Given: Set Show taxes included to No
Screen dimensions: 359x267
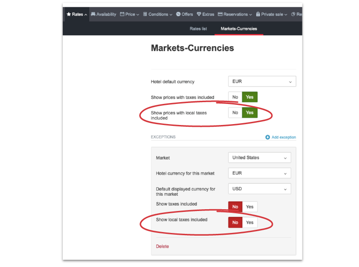Looking at the screenshot, I should pos(235,207).
